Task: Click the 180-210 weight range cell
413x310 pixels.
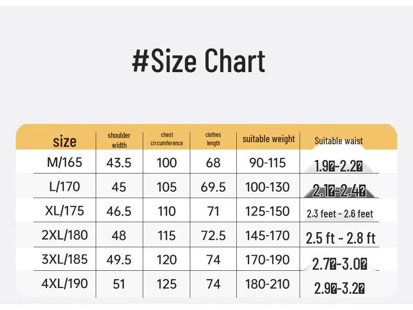Action: click(267, 284)
